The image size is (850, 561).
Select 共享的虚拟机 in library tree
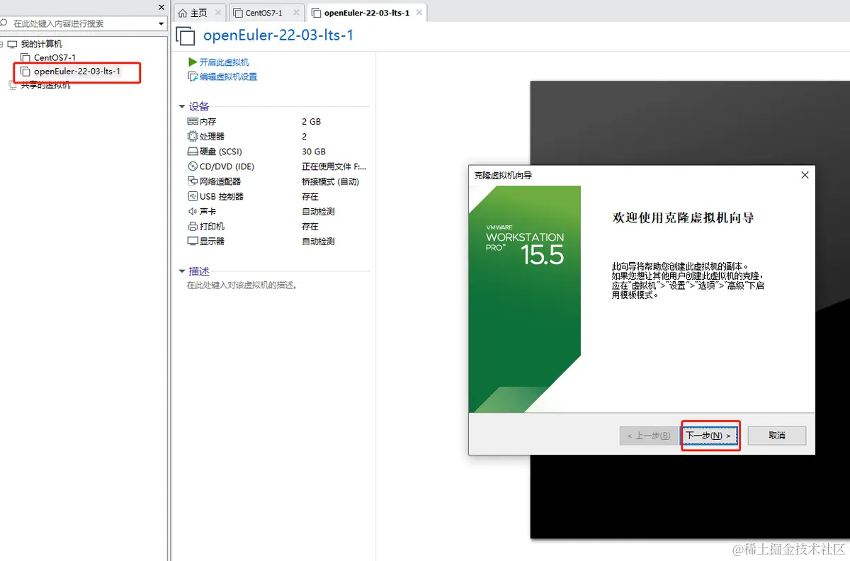(x=45, y=85)
